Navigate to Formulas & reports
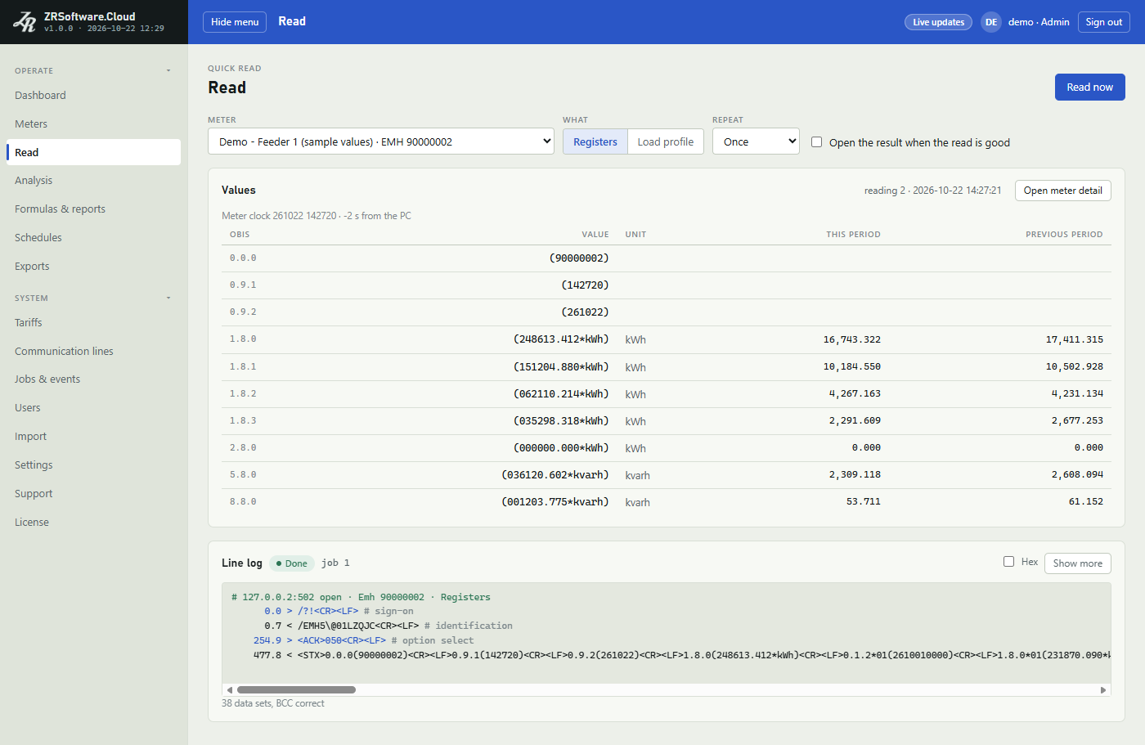The height and width of the screenshot is (745, 1145). [93, 209]
